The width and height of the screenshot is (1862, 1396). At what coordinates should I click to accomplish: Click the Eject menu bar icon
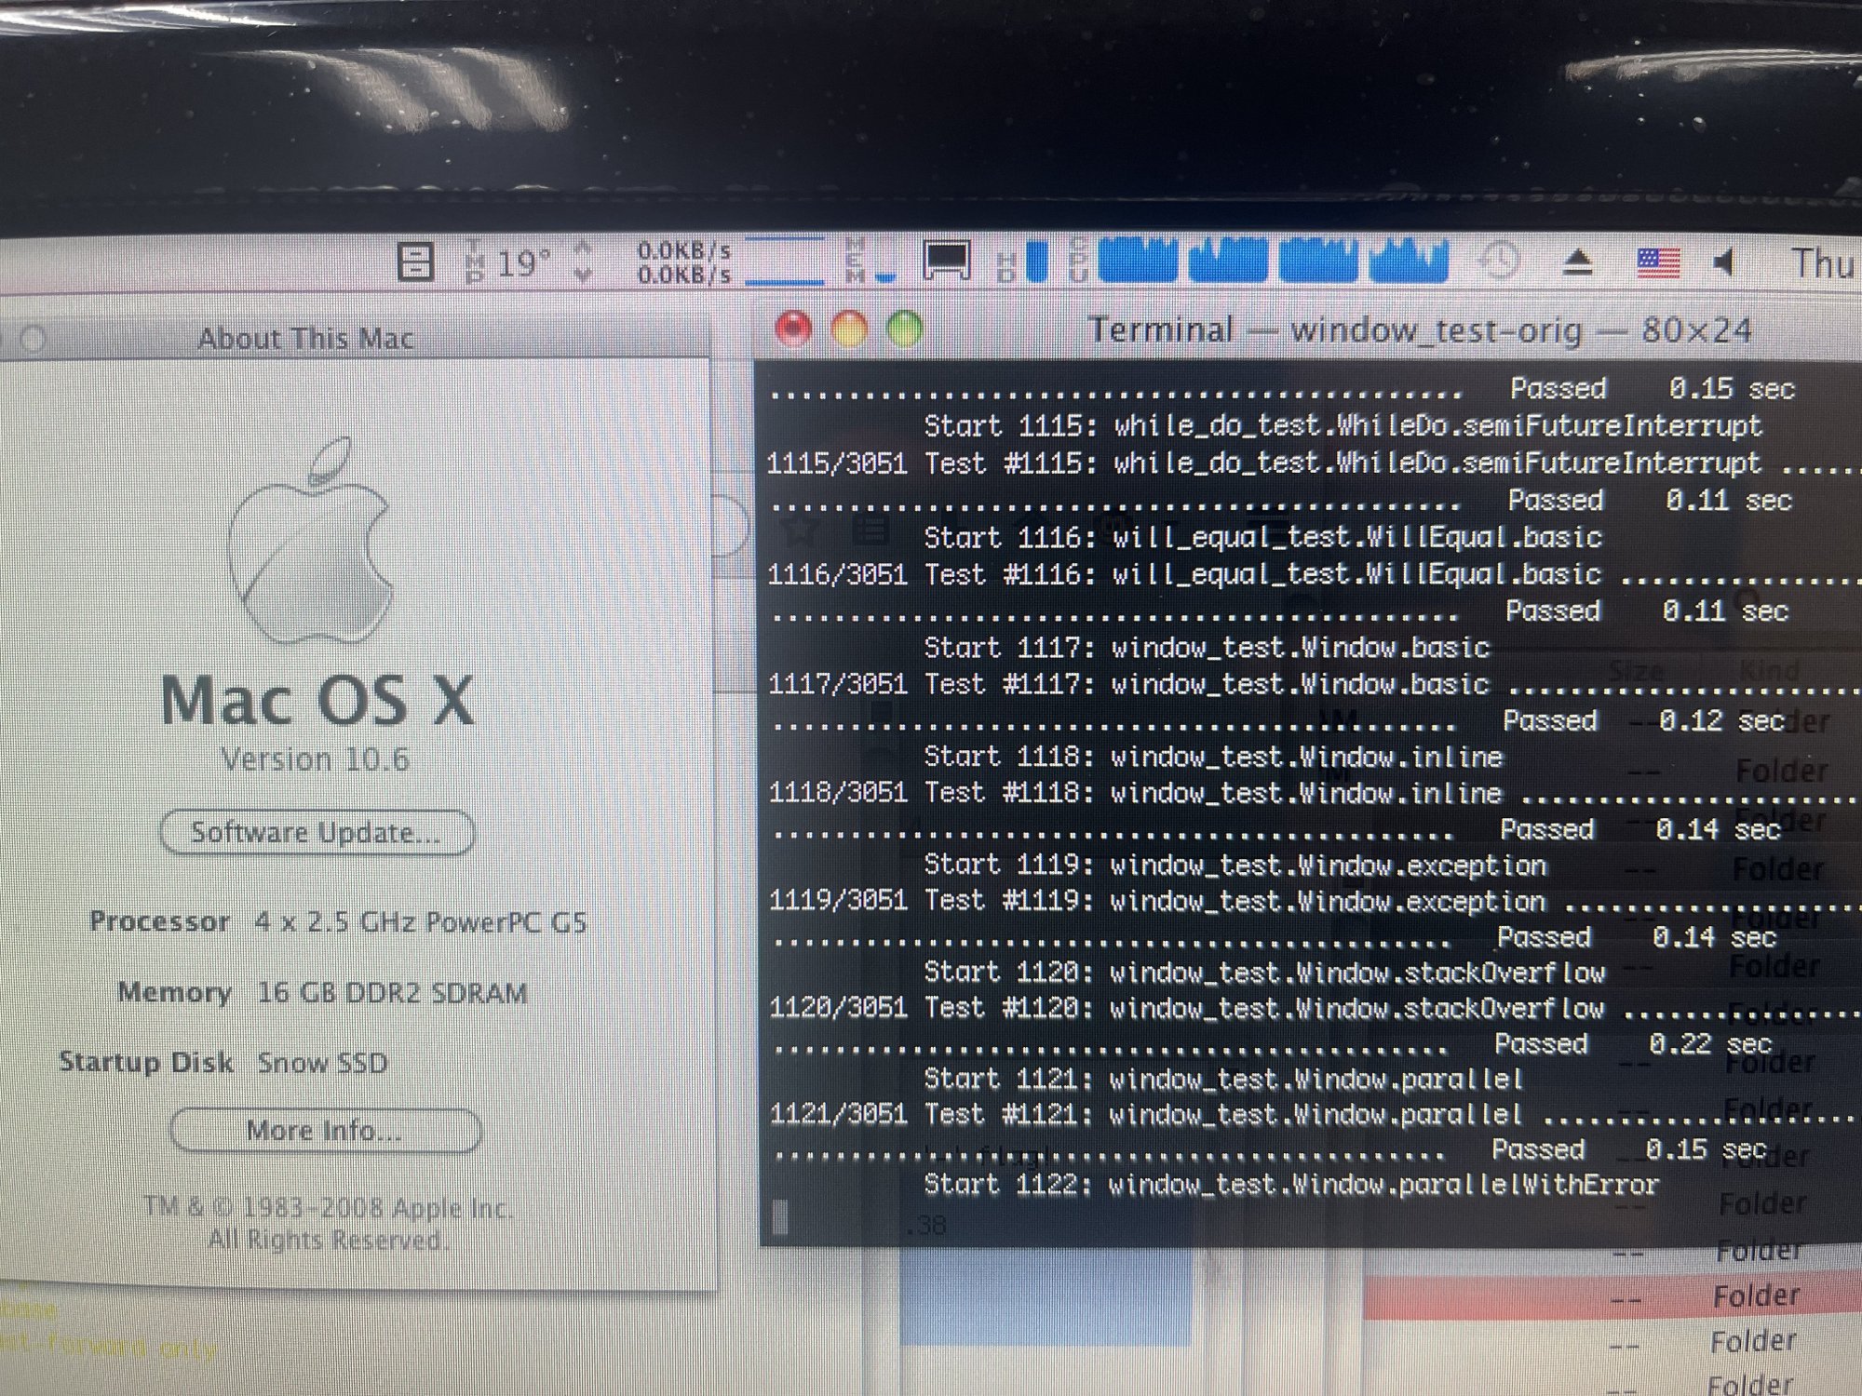click(x=1577, y=262)
